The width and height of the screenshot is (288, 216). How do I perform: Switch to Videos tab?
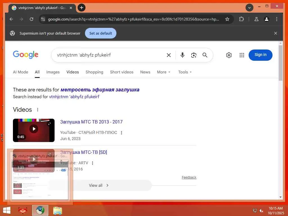[x=73, y=72]
